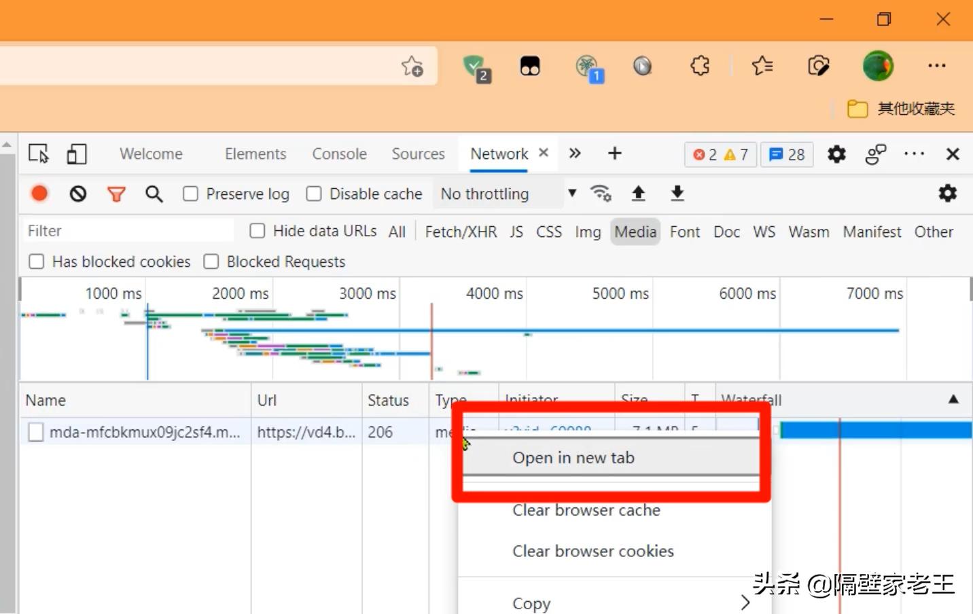This screenshot has height=614, width=973.
Task: Switch to the Elements tab
Action: tap(255, 154)
